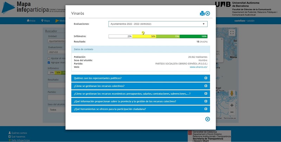The width and height of the screenshot is (281, 142).
Task: Open Mapa in navigation bar
Action: point(45,21)
